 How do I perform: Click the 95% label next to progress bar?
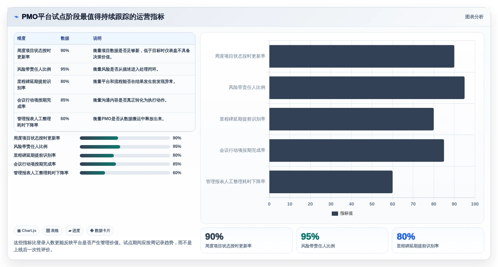click(177, 146)
